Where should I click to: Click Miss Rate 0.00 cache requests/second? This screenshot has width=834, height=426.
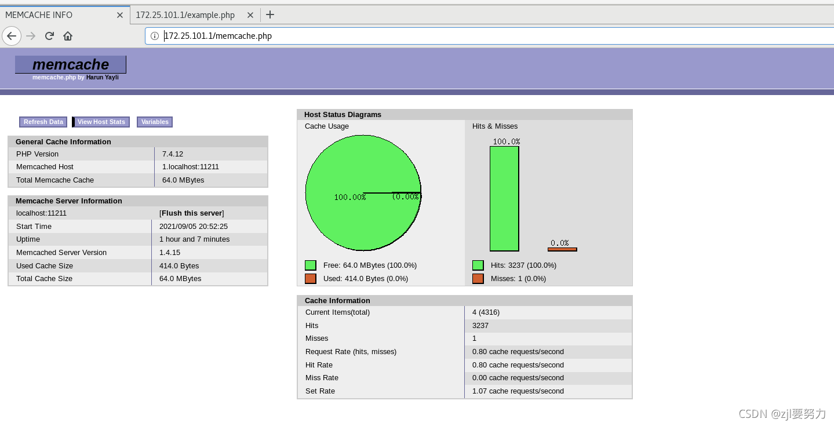tap(518, 378)
